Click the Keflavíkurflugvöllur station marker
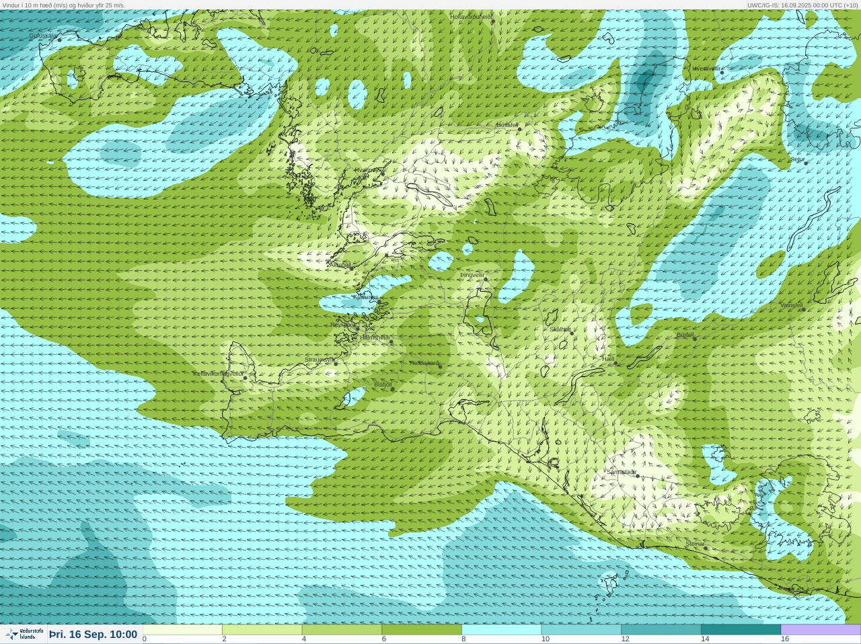This screenshot has height=644, width=861. tap(246, 378)
